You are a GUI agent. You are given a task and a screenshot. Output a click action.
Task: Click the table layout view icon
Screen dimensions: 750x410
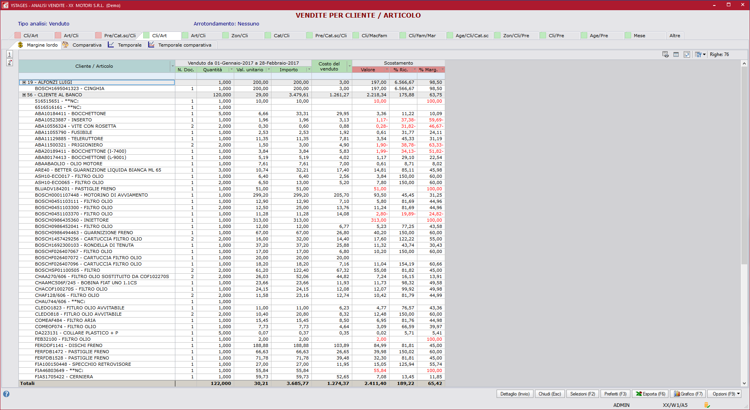[676, 54]
